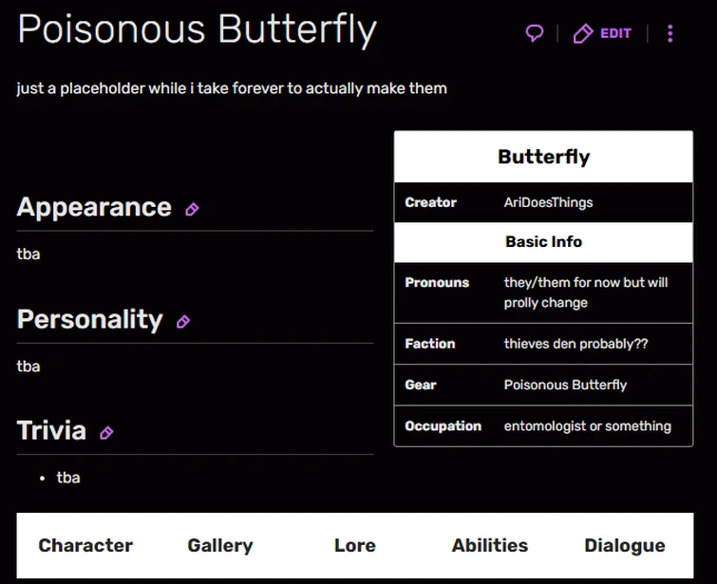
Task: Click the Trivia section heading
Action: tap(51, 431)
